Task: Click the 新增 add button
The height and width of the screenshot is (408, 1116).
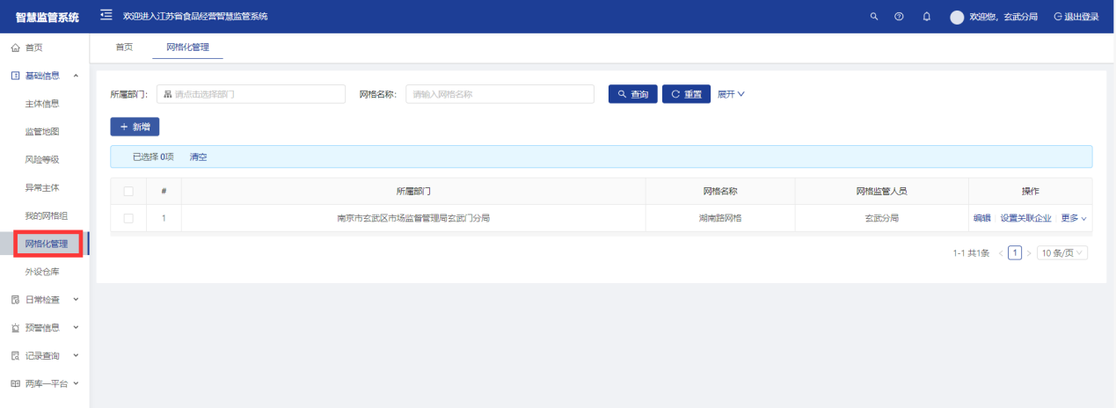Action: (x=135, y=127)
